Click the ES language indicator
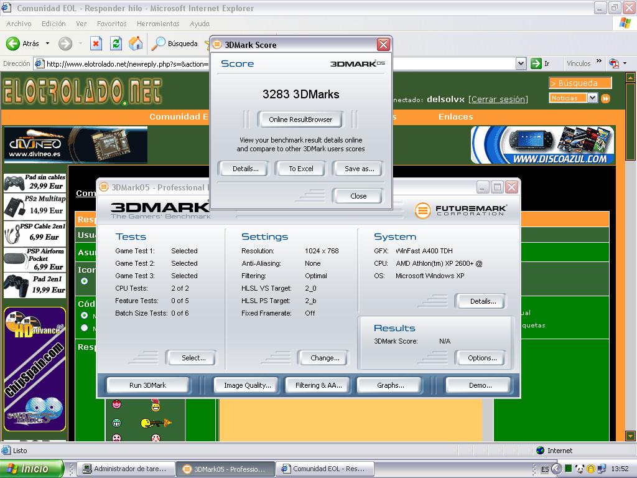637x478 pixels. (545, 469)
